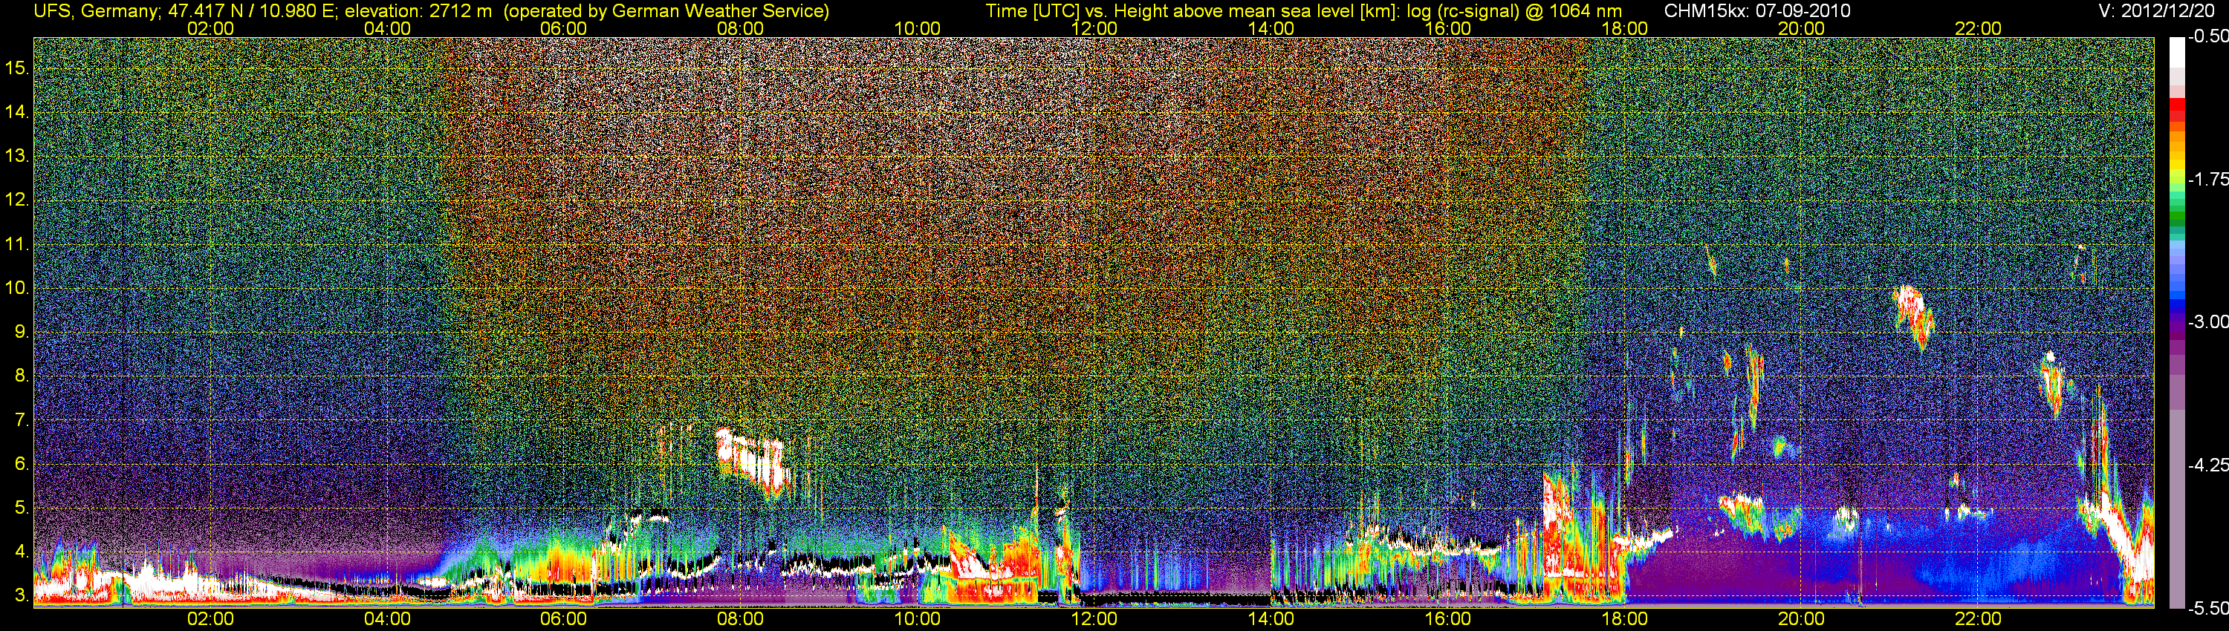
Task: Click the top 08:00 time axis label
Action: pyautogui.click(x=741, y=28)
